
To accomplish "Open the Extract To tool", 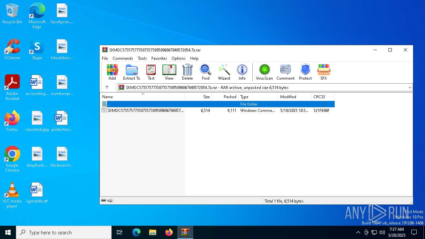I will point(131,72).
